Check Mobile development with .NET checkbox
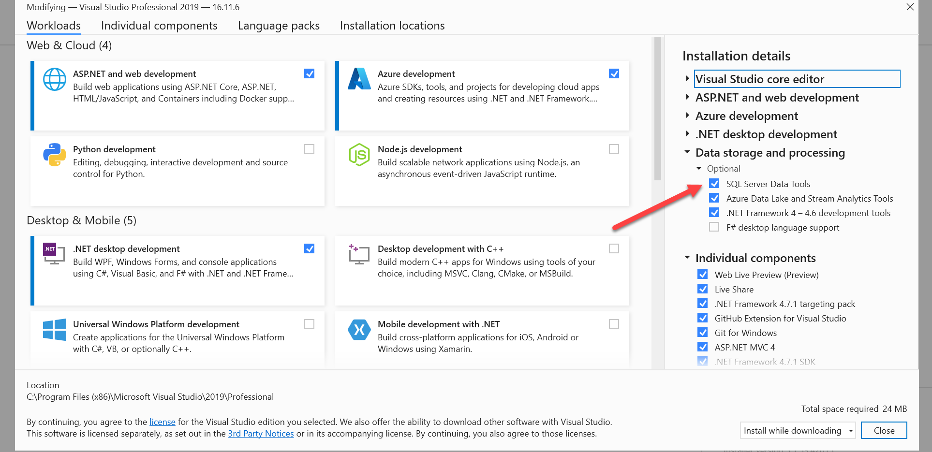 (x=614, y=324)
